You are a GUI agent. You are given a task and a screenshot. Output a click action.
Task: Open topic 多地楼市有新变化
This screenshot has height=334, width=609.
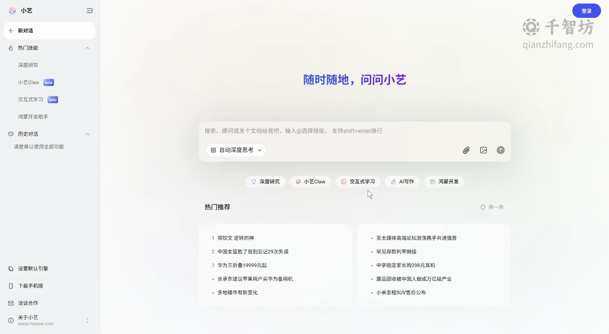[237, 293]
